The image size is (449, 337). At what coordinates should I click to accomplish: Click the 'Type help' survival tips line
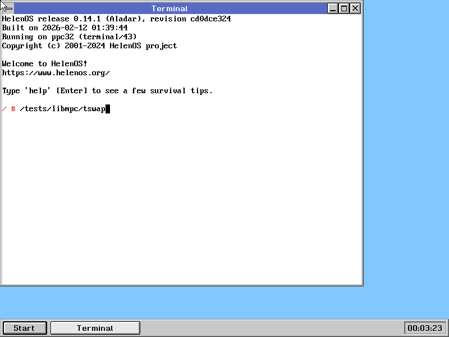point(107,91)
